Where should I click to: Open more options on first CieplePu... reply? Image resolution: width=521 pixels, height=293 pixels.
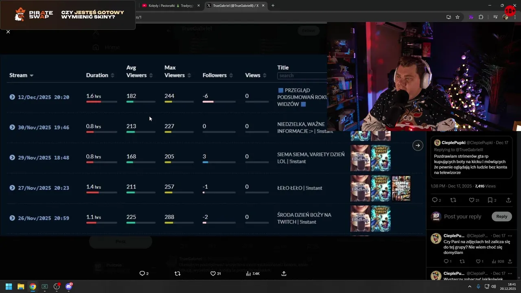click(510, 236)
